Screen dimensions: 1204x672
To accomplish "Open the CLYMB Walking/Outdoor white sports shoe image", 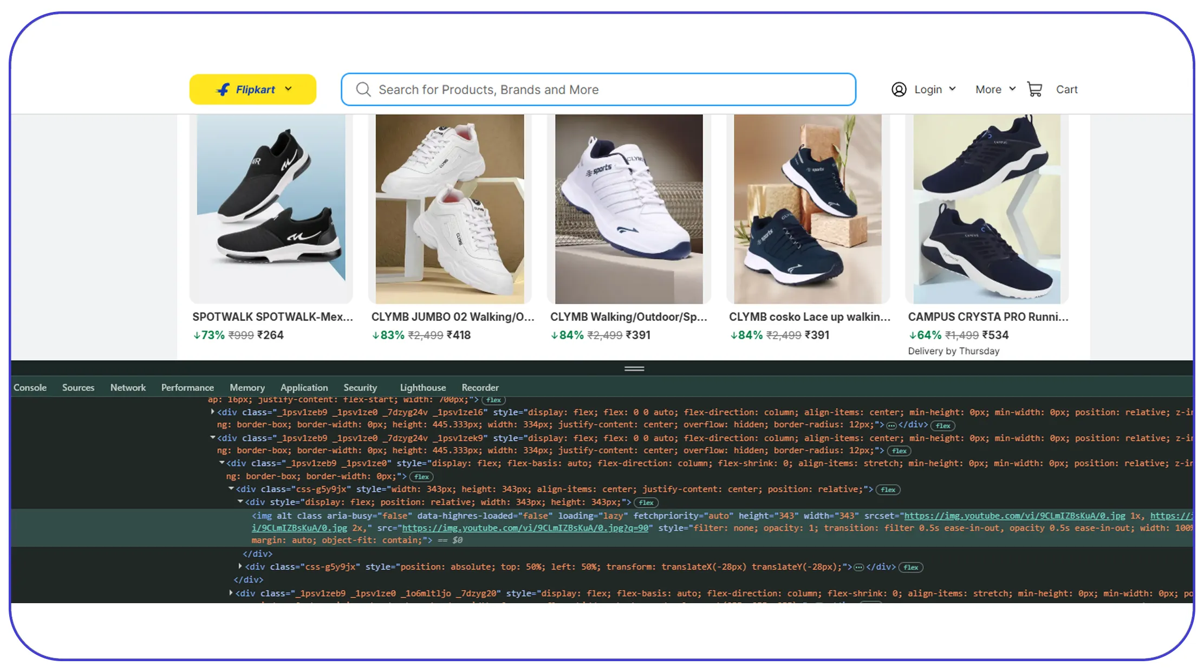I will tap(629, 209).
